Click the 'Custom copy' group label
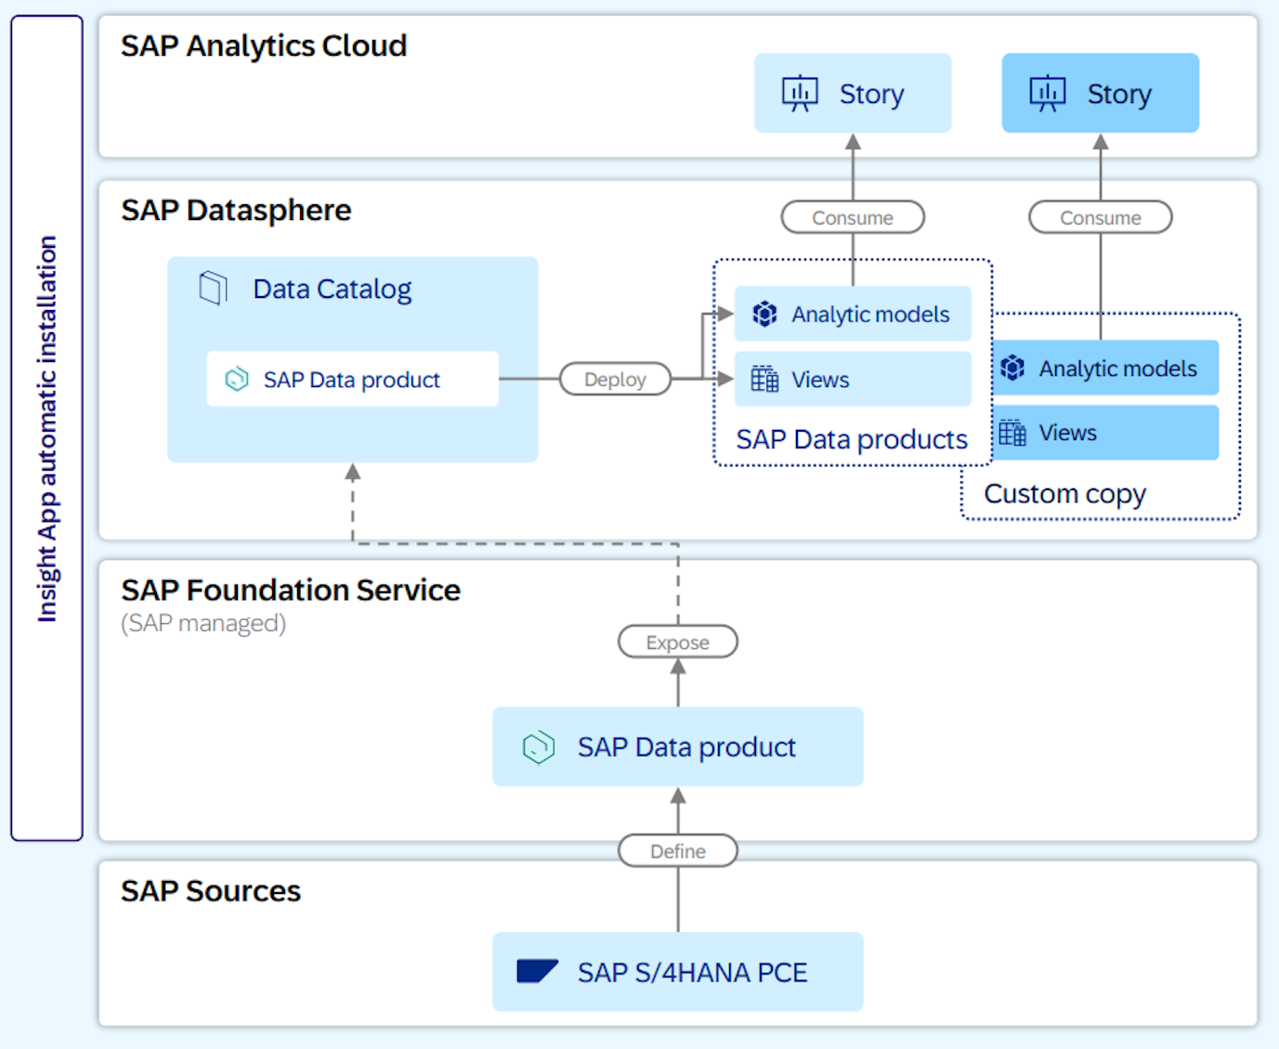 tap(1064, 494)
